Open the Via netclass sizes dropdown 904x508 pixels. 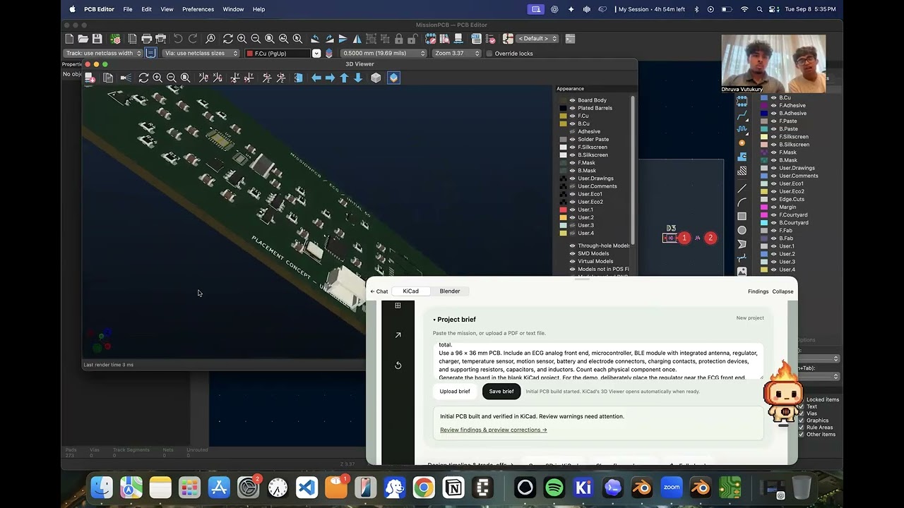pos(201,54)
